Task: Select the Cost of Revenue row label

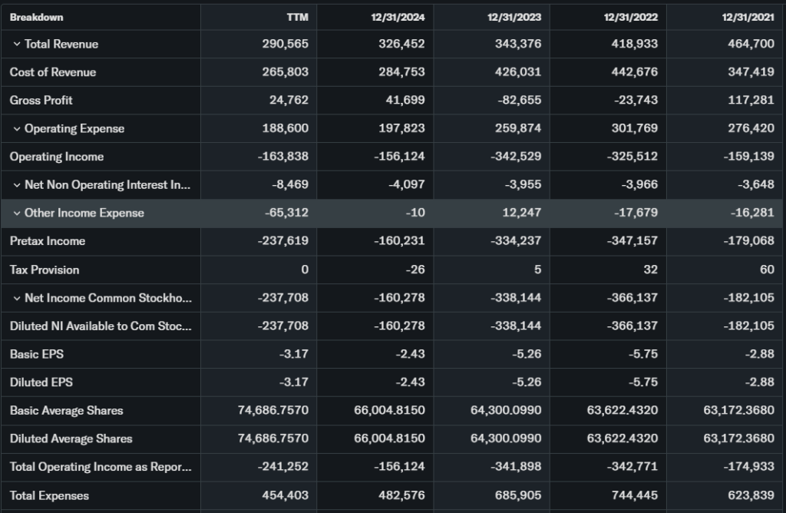Action: (x=53, y=72)
